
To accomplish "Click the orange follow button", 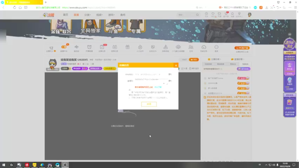I will click(194, 60).
